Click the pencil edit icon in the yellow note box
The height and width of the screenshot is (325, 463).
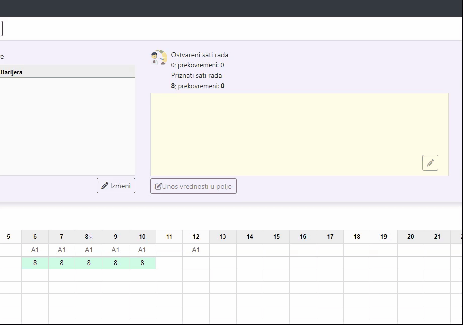430,163
